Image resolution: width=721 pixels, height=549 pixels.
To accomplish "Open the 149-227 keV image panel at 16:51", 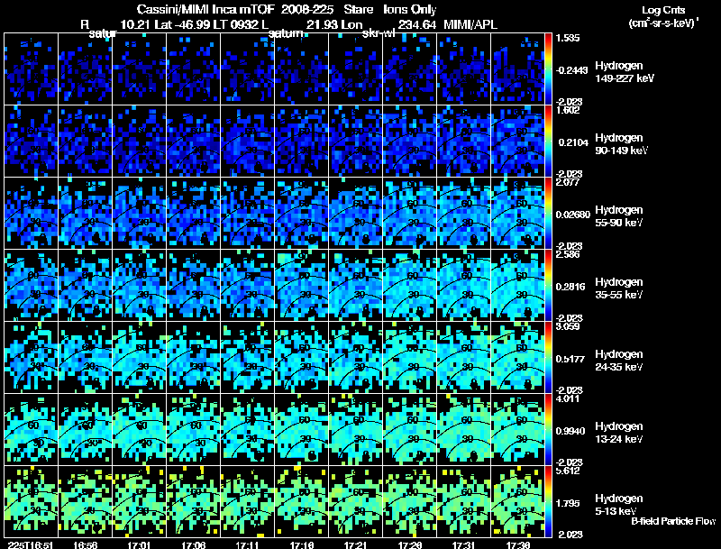I will point(31,69).
